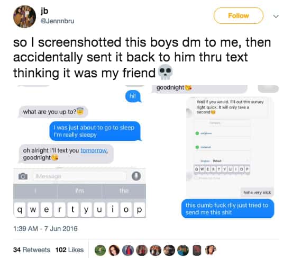Open the tweet timestamp 1:39 AM link

(45, 228)
